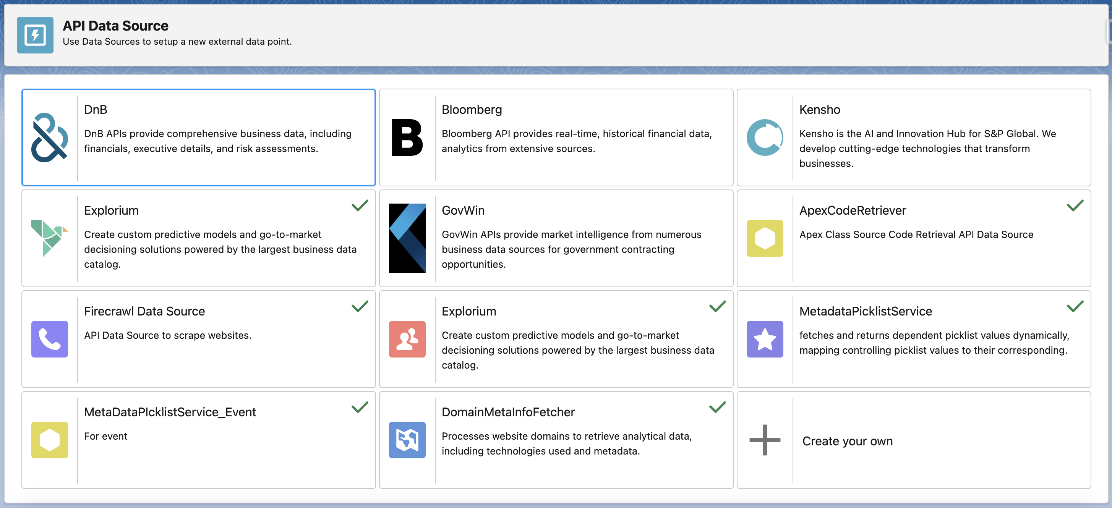Click 'API Data Source to scrape websites' text
1112x508 pixels.
[x=167, y=335]
